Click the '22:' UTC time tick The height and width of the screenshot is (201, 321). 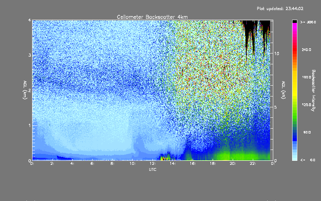point(253,164)
